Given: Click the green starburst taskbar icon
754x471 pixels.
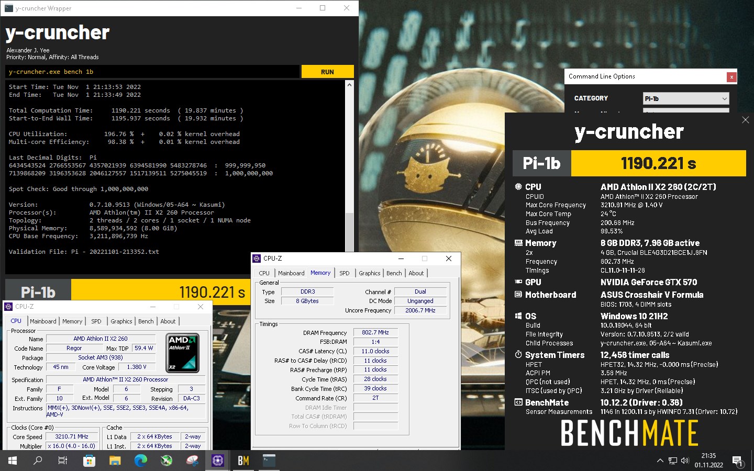Looking at the screenshot, I should (167, 461).
